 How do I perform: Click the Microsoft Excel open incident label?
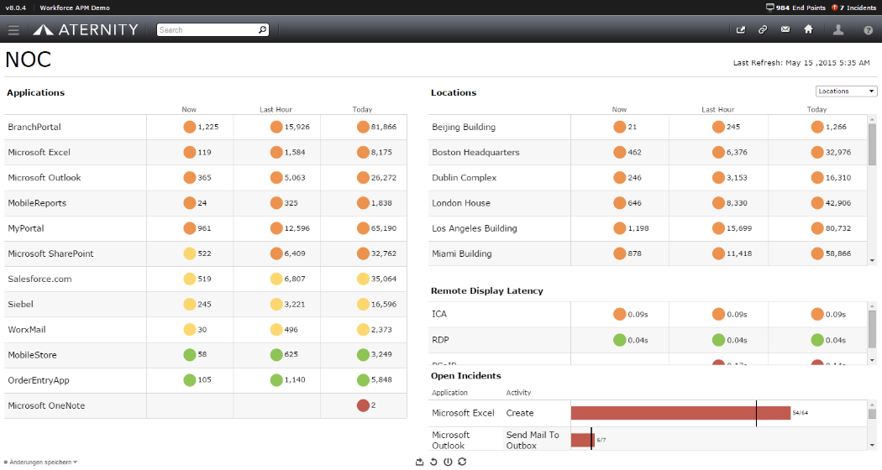[463, 413]
